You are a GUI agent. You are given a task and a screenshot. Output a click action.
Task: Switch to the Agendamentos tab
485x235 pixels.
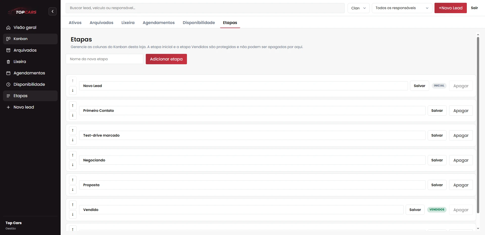[159, 23]
